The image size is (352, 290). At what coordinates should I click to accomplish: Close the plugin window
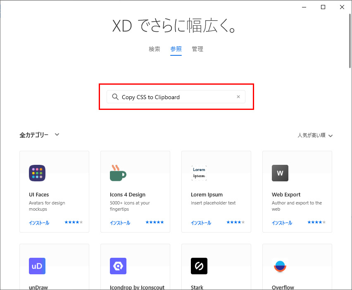pyautogui.click(x=342, y=7)
